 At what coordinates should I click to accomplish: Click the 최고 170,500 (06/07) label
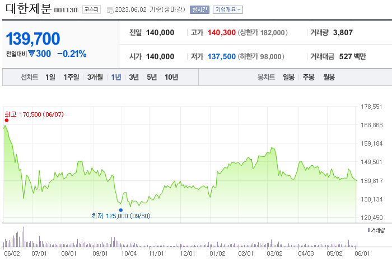click(x=34, y=114)
